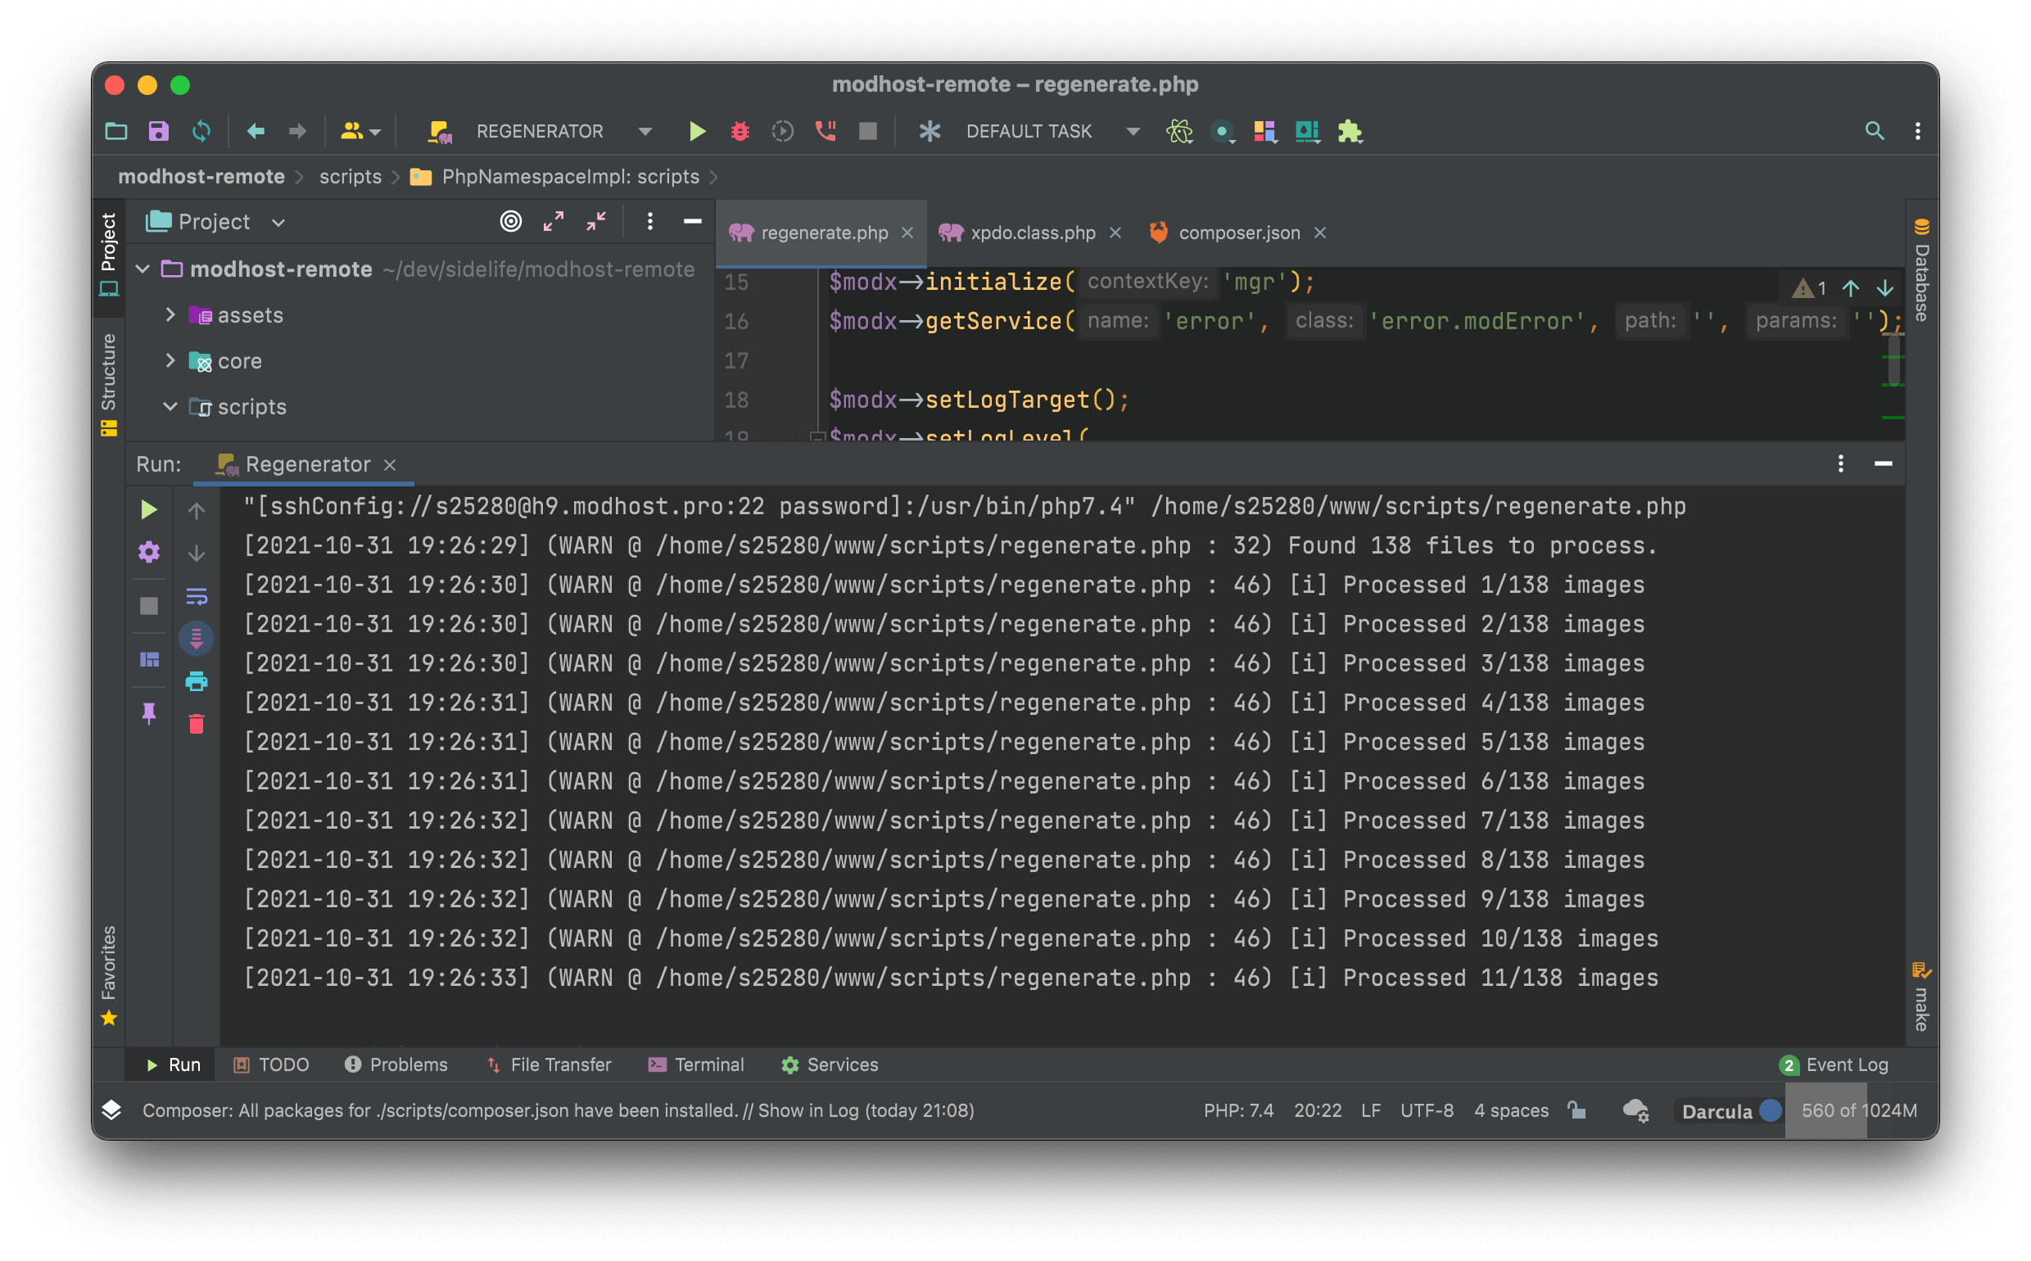
Task: Click PhpNamespaceImpl: scripts breadcrumb
Action: pos(555,177)
